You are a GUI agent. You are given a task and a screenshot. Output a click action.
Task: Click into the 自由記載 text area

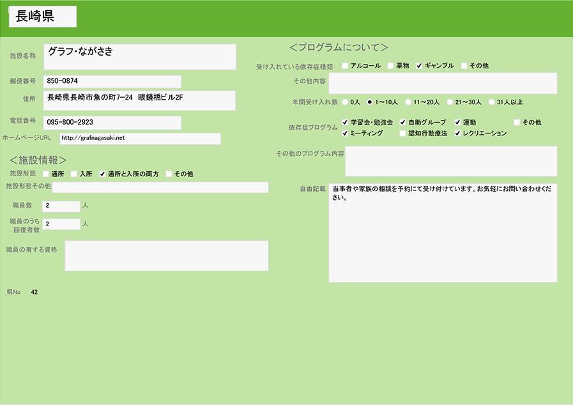pyautogui.click(x=443, y=233)
